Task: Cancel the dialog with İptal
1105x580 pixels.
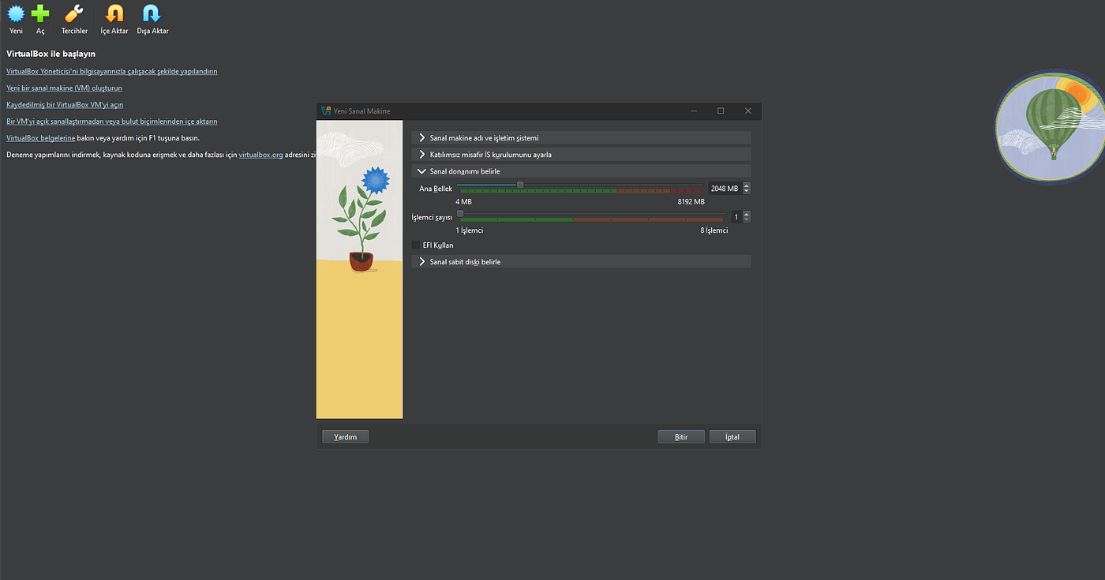Action: (732, 436)
